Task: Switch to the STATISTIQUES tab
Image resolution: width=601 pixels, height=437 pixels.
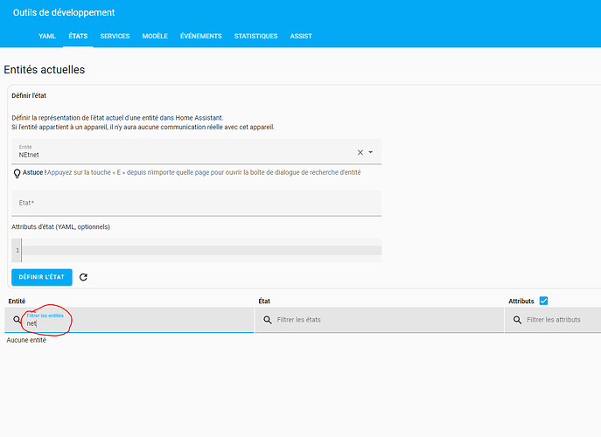Action: 256,36
